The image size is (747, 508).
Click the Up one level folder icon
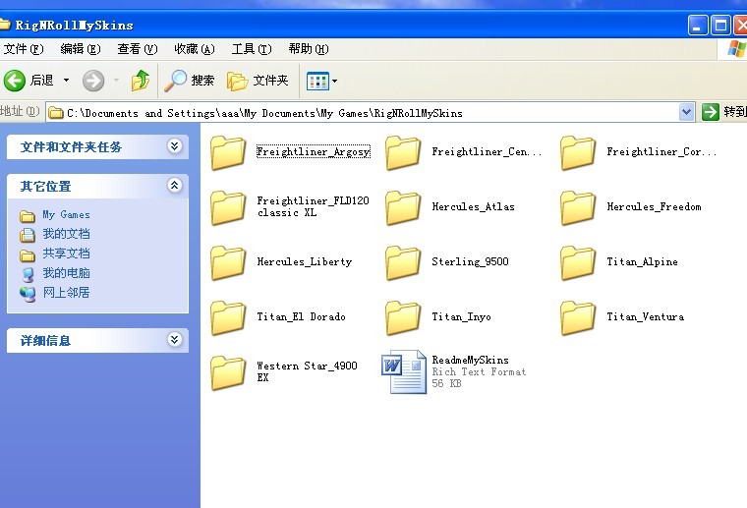[x=141, y=81]
